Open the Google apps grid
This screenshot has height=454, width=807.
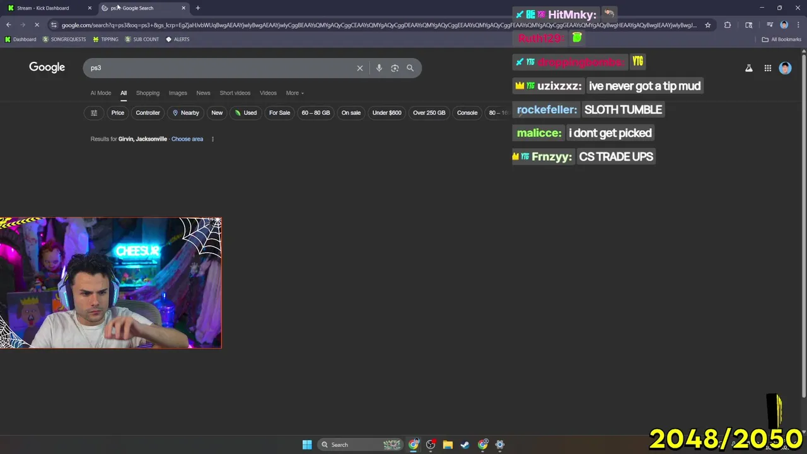(768, 68)
